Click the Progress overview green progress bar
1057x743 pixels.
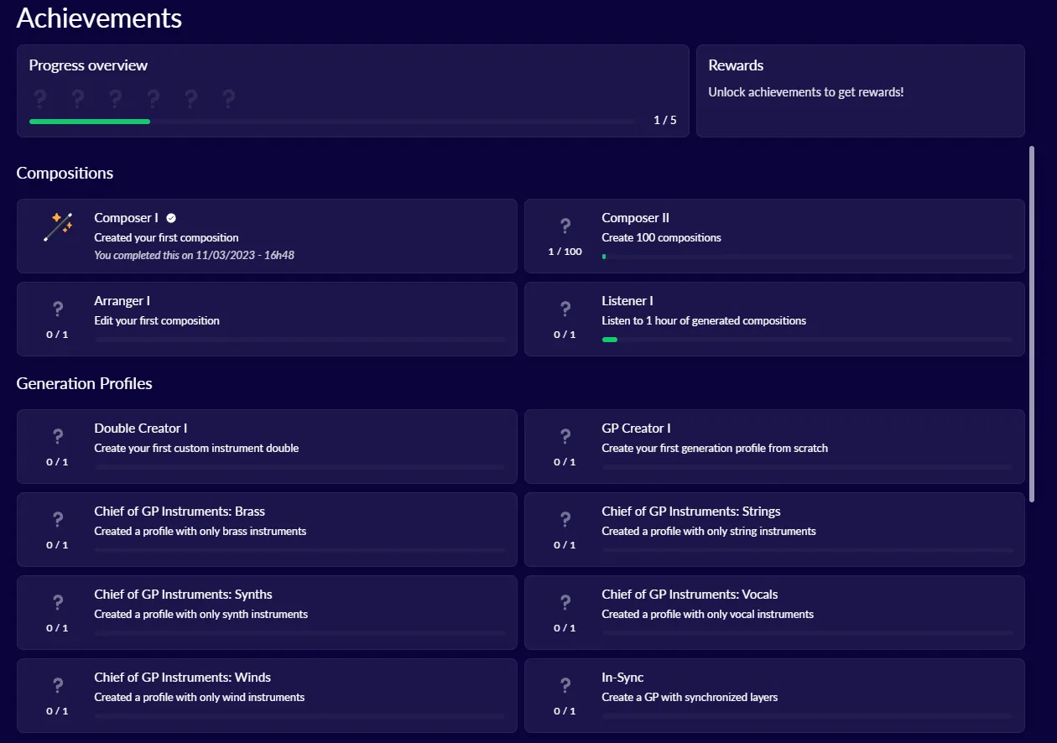(90, 122)
